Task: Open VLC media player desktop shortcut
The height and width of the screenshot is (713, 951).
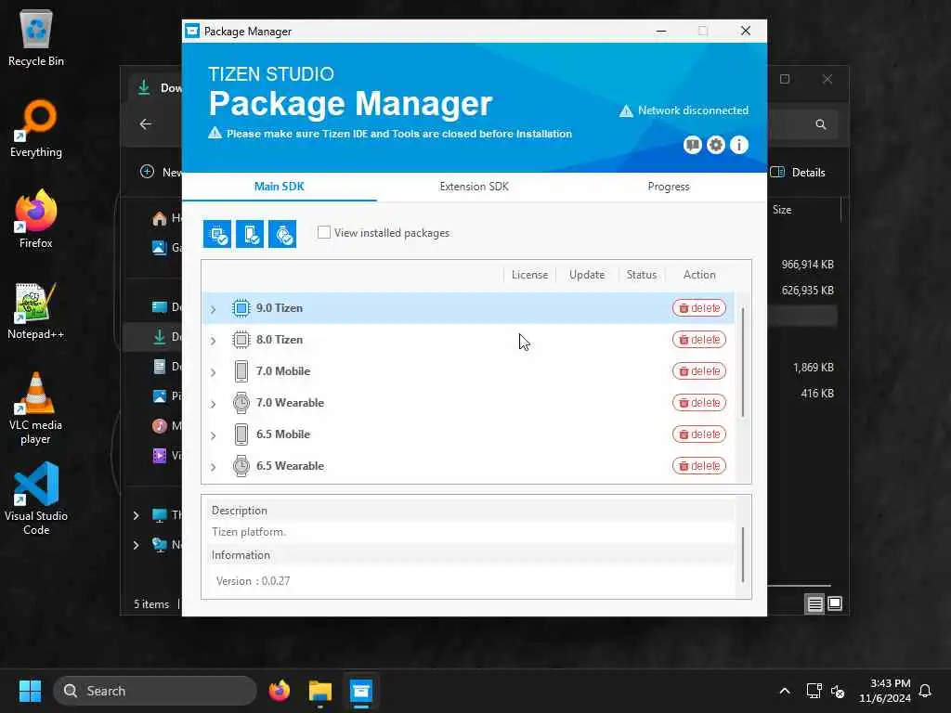Action: (x=36, y=408)
